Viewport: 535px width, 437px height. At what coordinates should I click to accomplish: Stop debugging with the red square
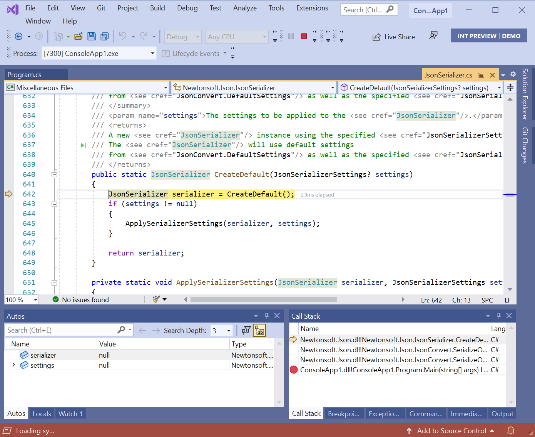click(304, 36)
